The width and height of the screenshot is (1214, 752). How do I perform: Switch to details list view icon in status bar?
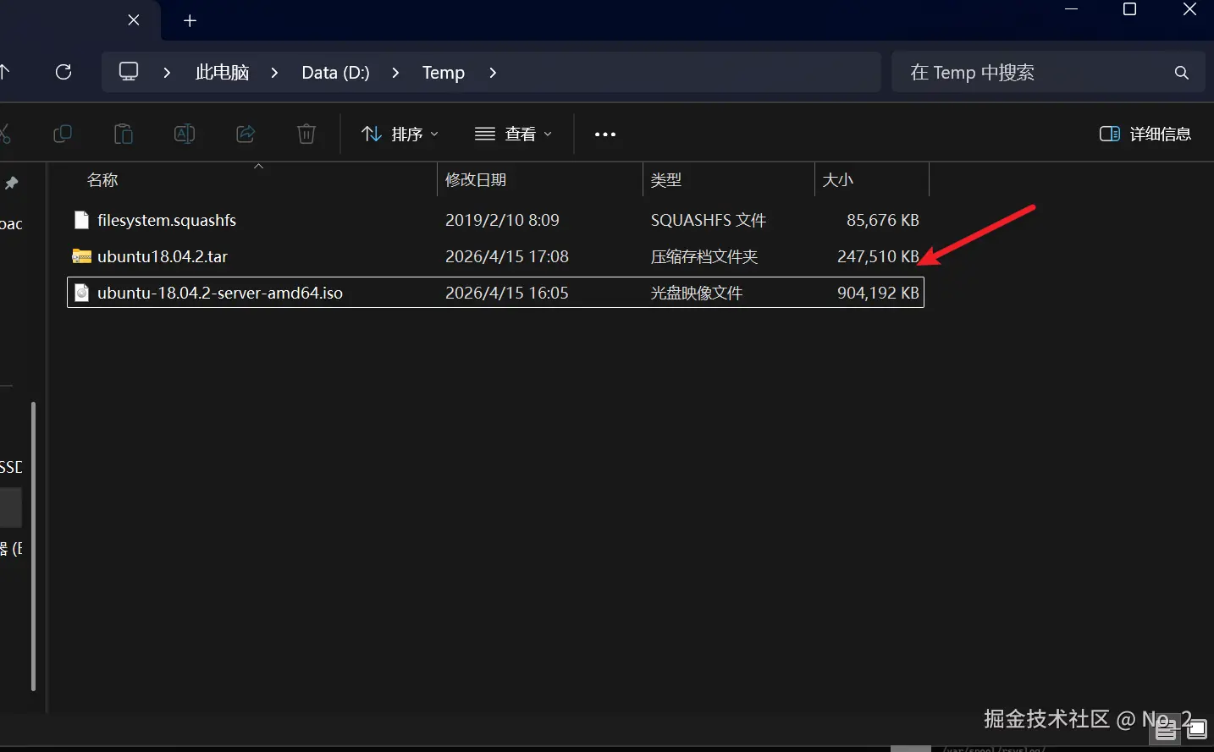click(1166, 730)
